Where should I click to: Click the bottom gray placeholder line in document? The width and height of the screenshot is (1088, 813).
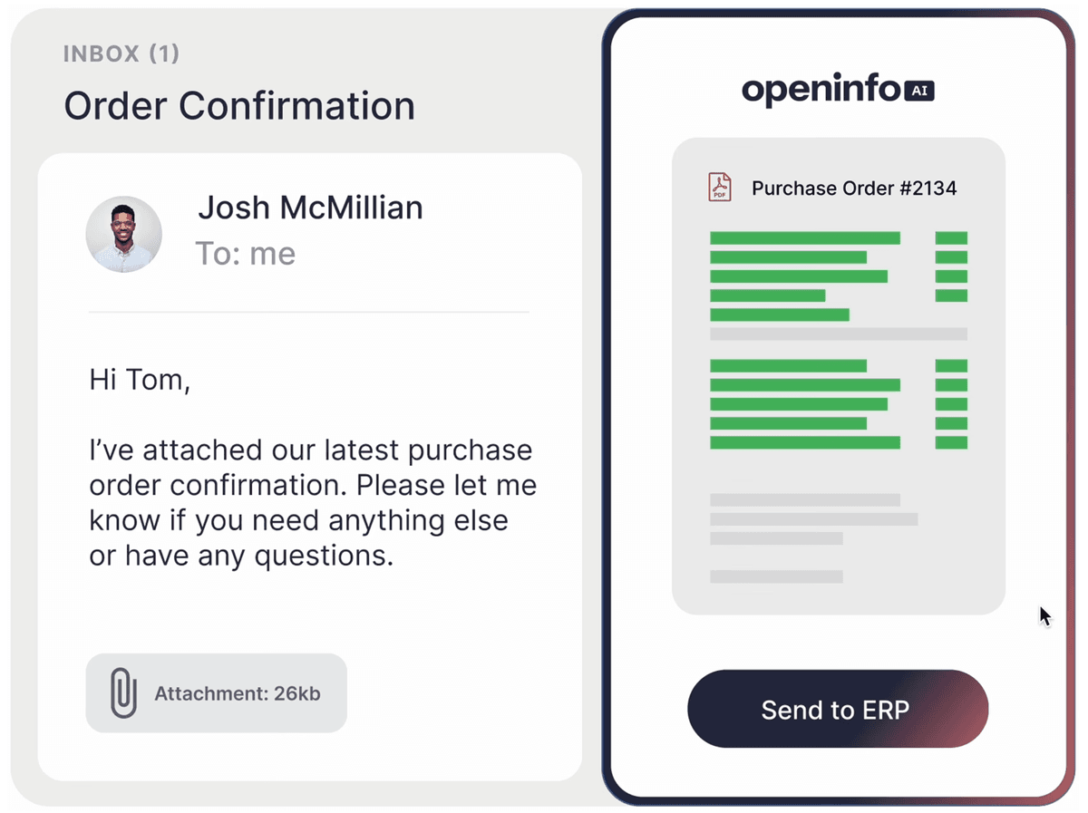point(776,576)
